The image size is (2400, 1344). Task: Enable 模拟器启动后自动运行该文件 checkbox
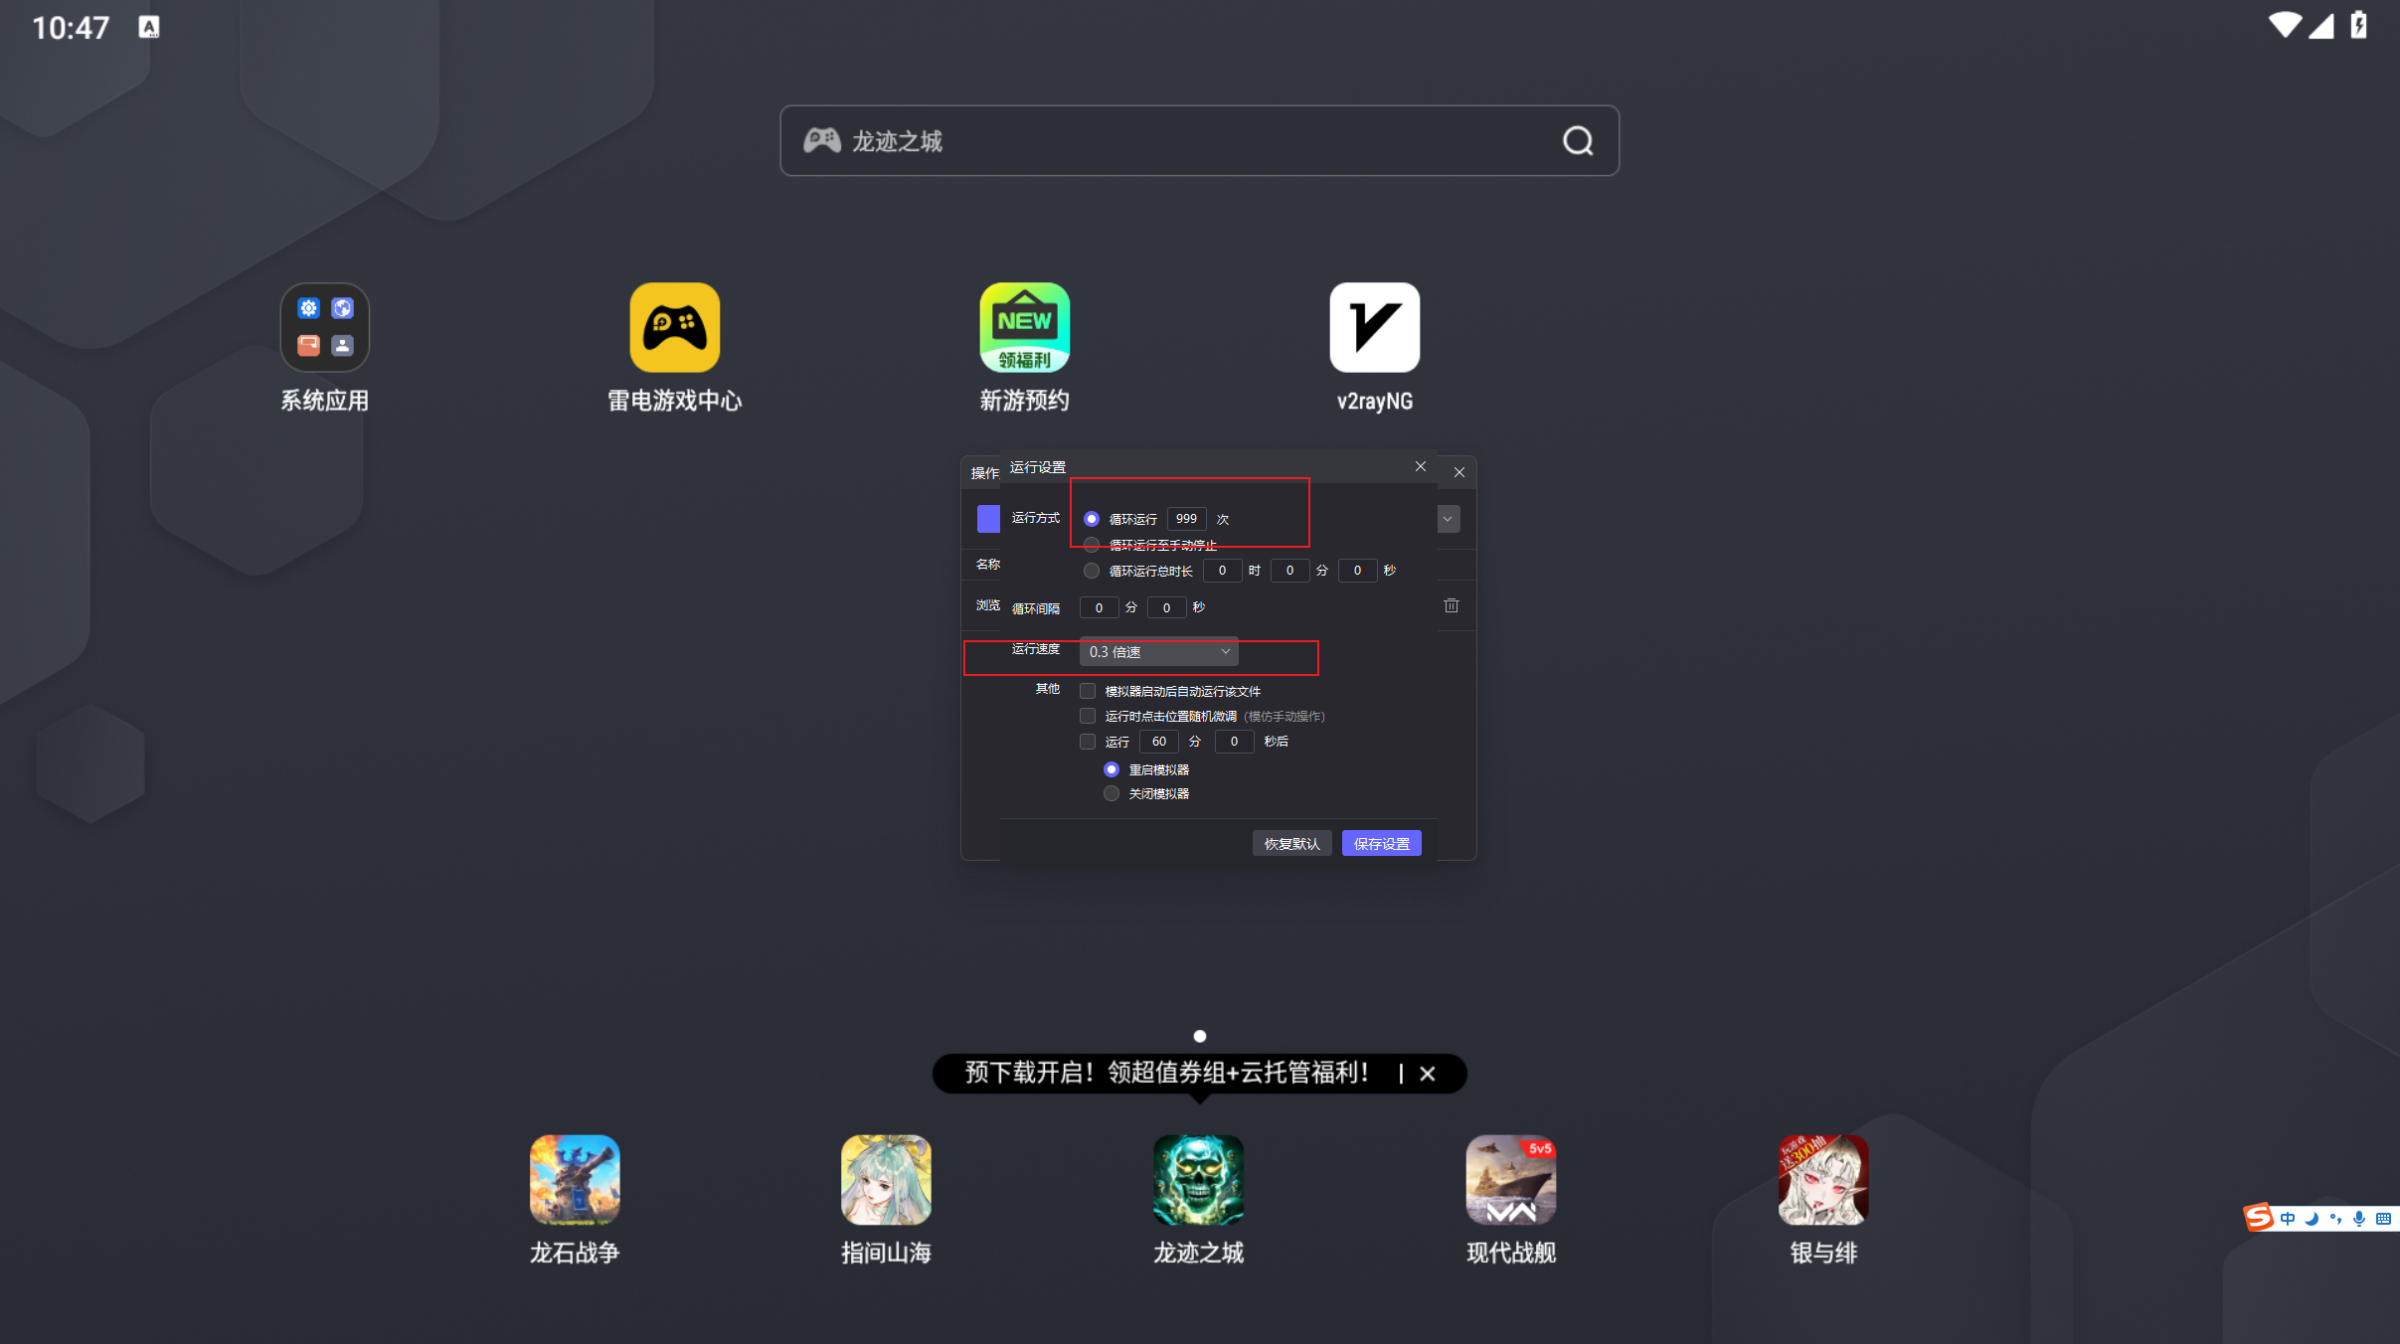click(1088, 691)
